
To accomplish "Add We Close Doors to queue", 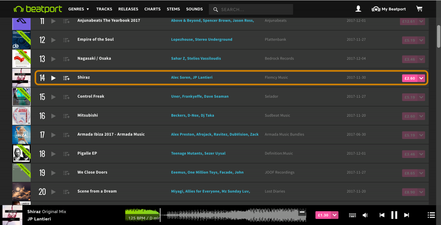I will coord(66,173).
